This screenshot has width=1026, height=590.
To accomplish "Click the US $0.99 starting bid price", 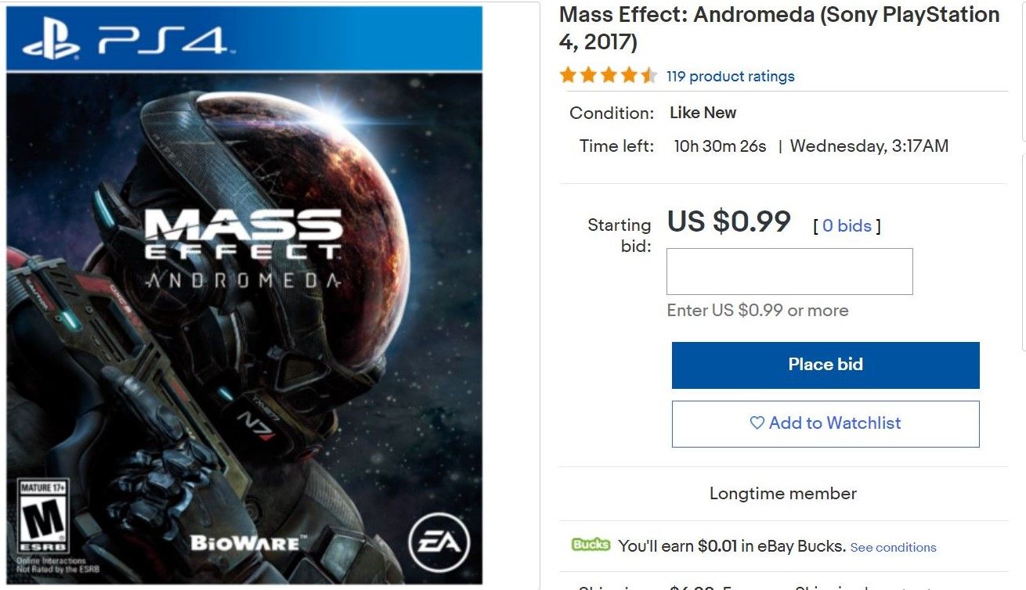I will point(728,221).
